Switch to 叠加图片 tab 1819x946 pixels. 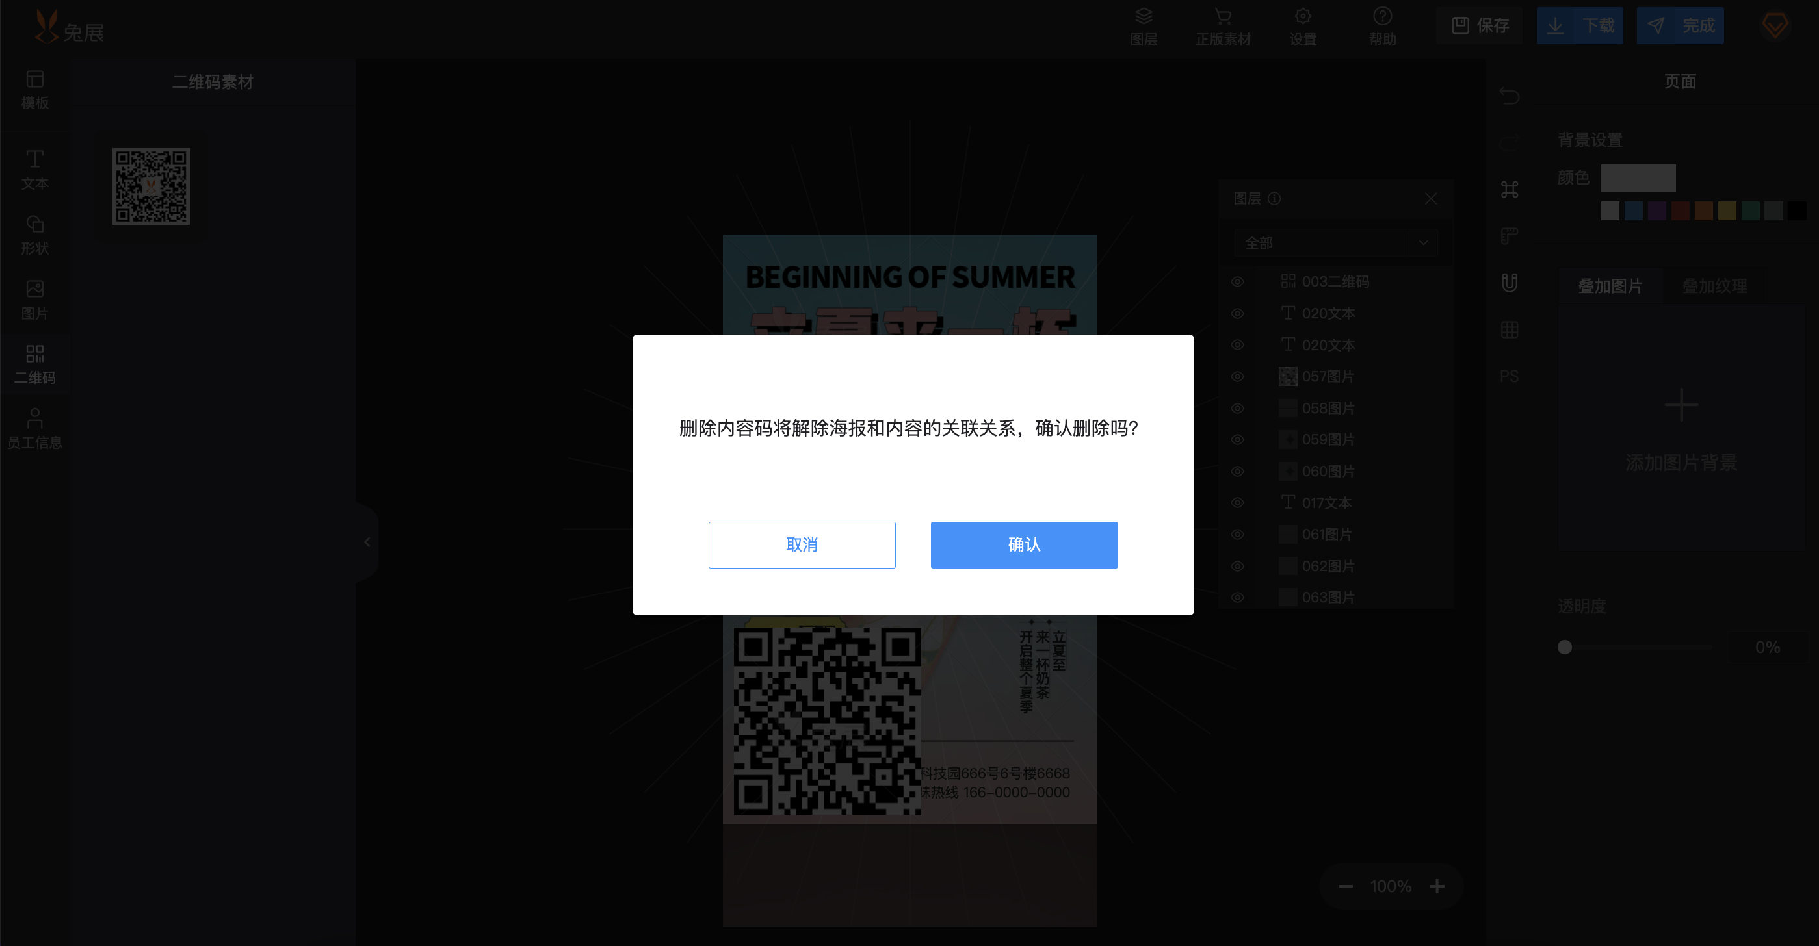click(1610, 286)
